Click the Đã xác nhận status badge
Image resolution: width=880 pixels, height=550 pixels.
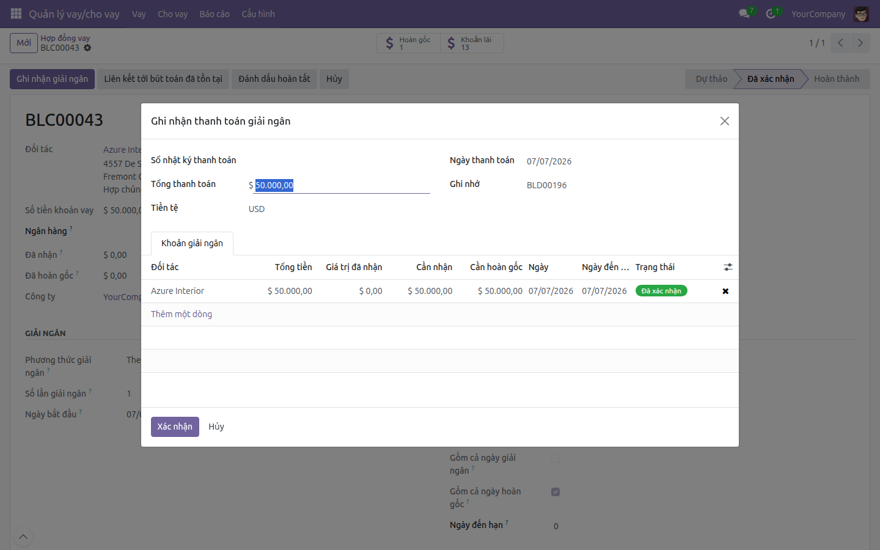[x=661, y=291]
